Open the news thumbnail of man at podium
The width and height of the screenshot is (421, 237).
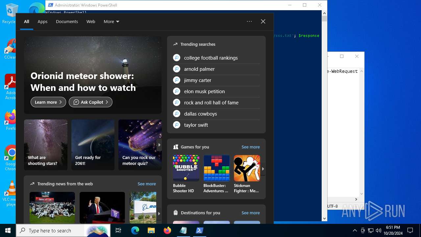(x=102, y=208)
